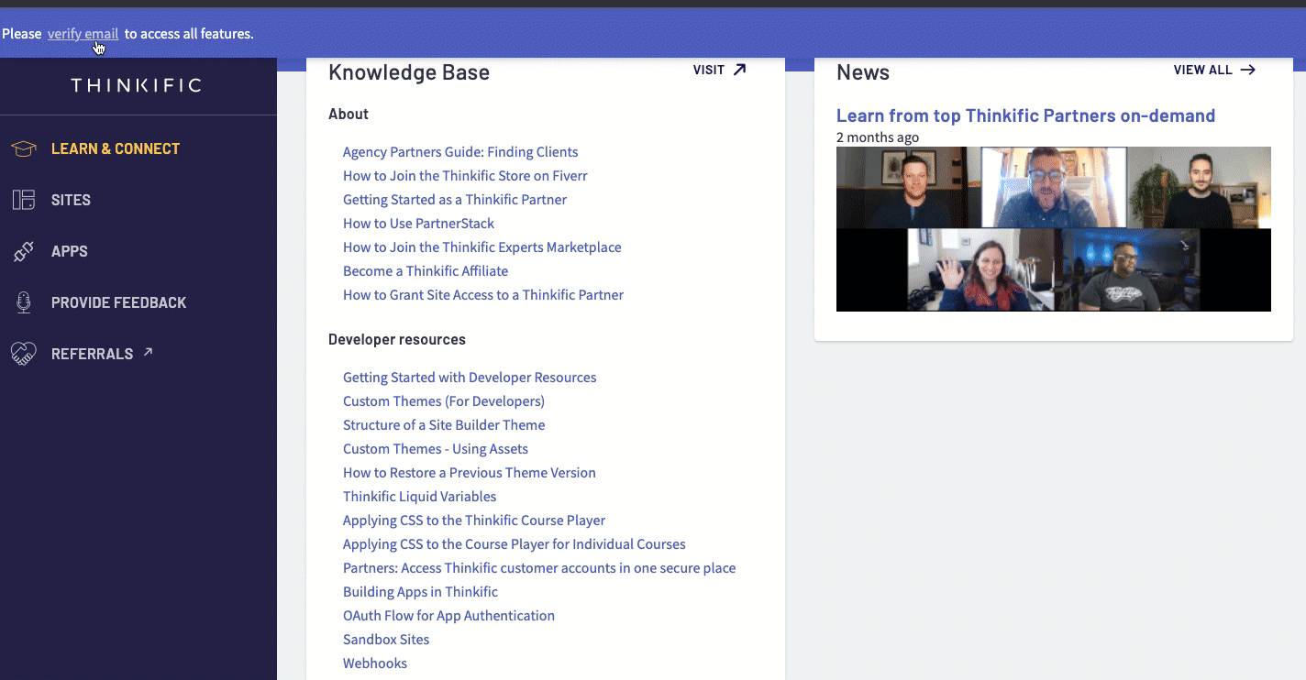Screen dimensions: 1306x680
Task: Open Applying CSS for Individual Courses link
Action: pos(515,544)
